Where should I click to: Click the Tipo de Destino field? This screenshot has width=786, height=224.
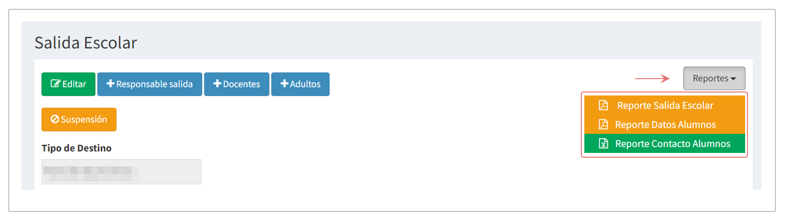pos(121,172)
